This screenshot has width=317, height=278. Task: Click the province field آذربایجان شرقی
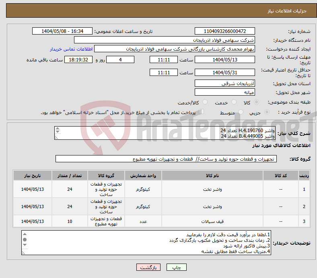tap(224, 83)
